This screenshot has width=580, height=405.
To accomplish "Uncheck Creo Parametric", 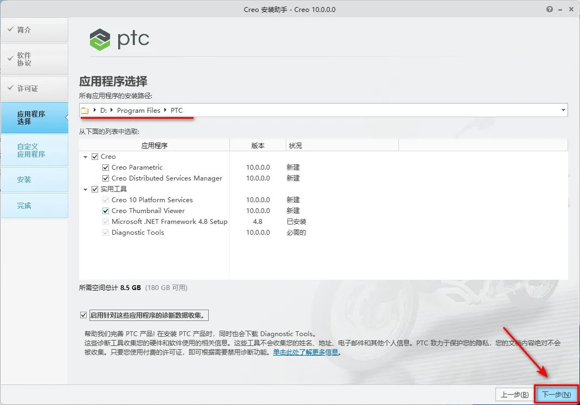I will [x=105, y=167].
